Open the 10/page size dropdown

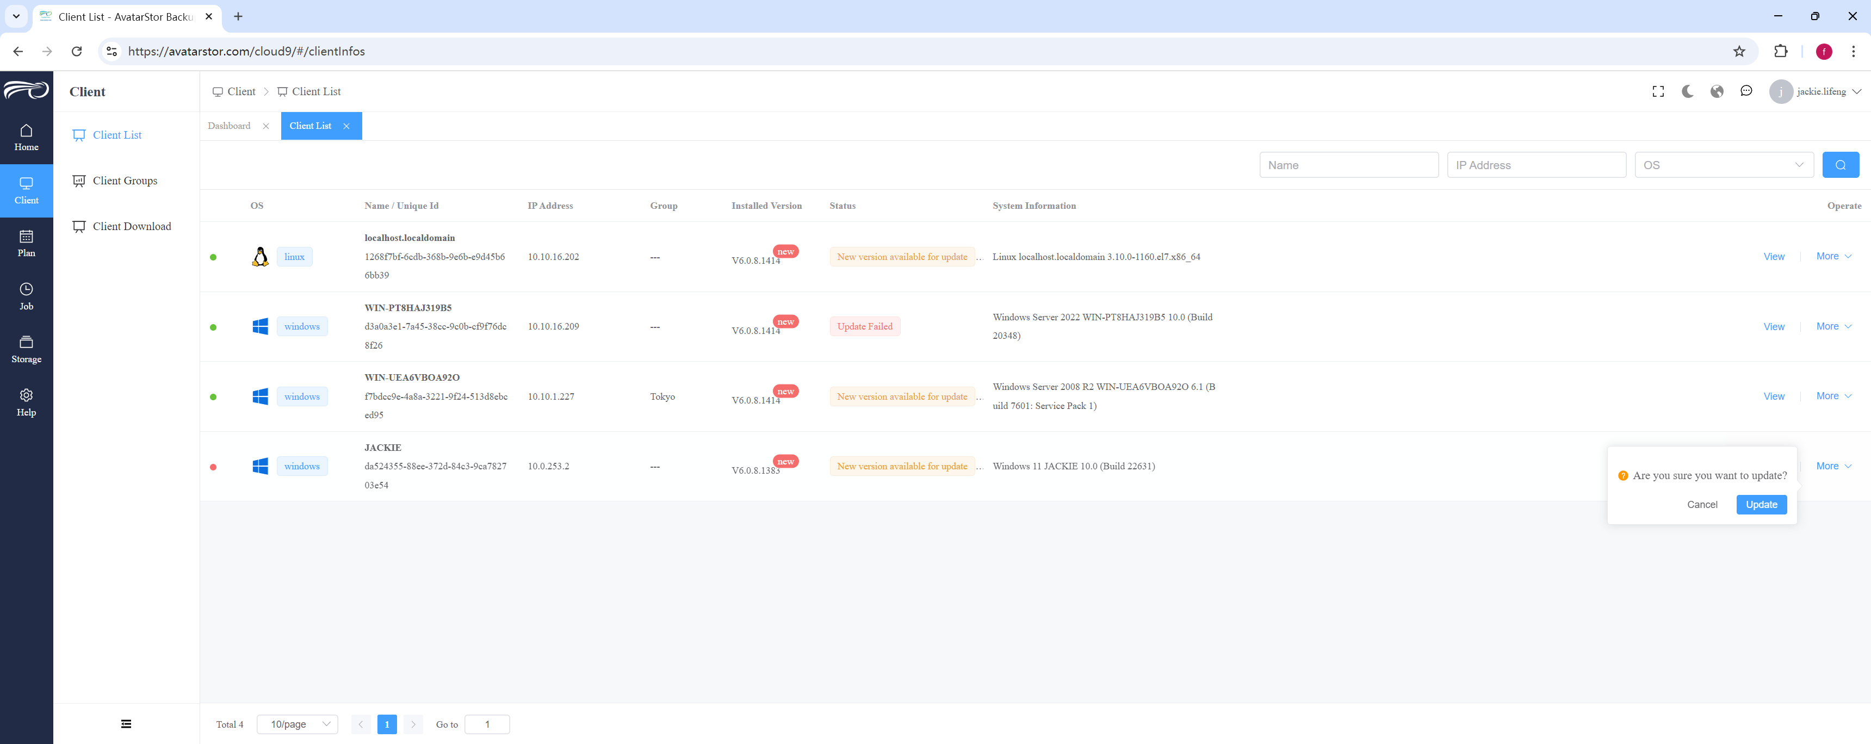298,724
